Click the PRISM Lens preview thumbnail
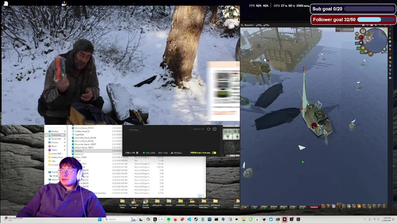This screenshot has width=397, height=223. 231,134
